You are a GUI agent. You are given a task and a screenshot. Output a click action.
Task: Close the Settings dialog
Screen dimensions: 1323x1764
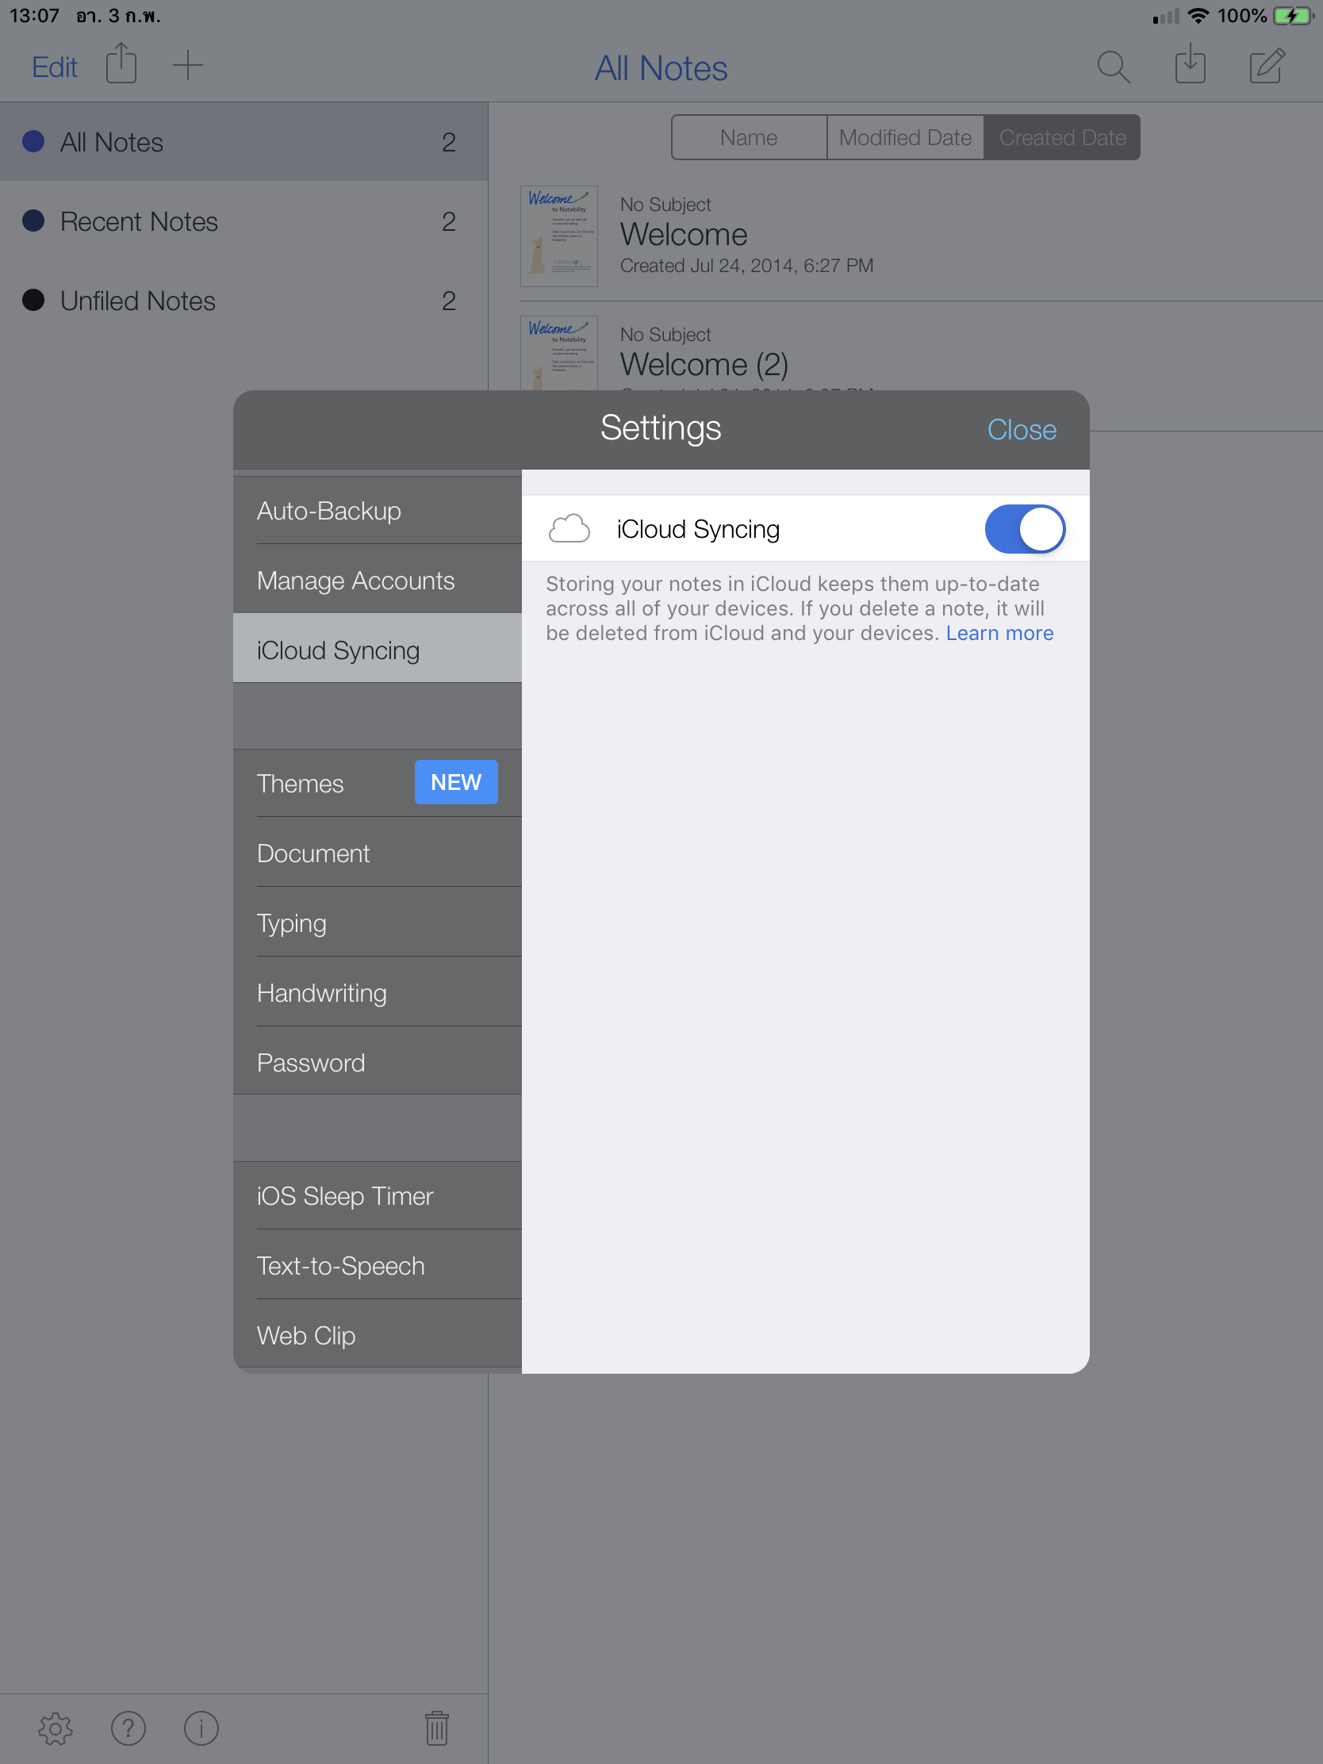click(x=1022, y=429)
